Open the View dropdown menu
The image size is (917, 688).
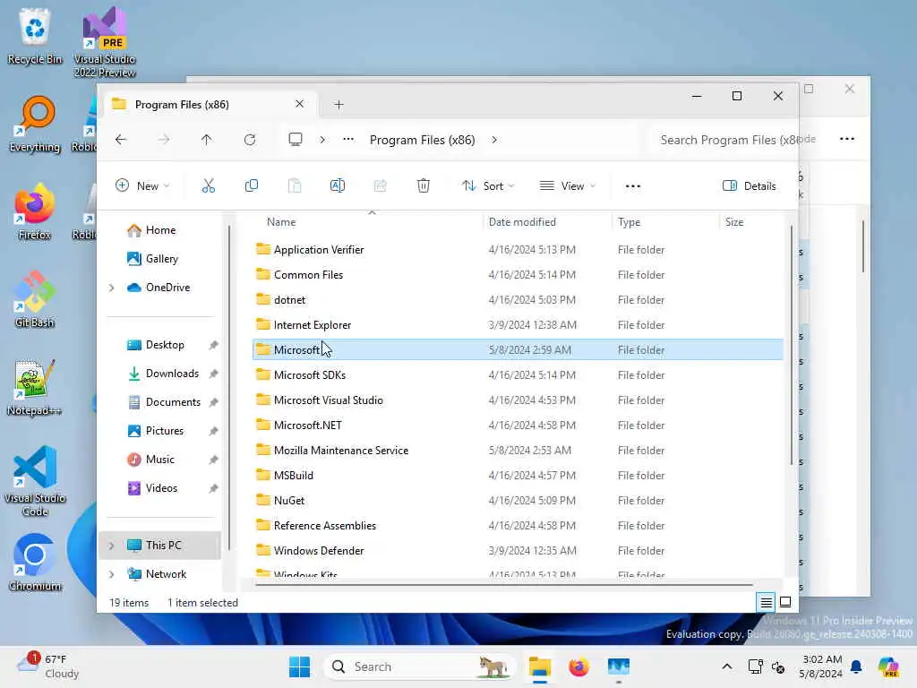[x=567, y=186]
